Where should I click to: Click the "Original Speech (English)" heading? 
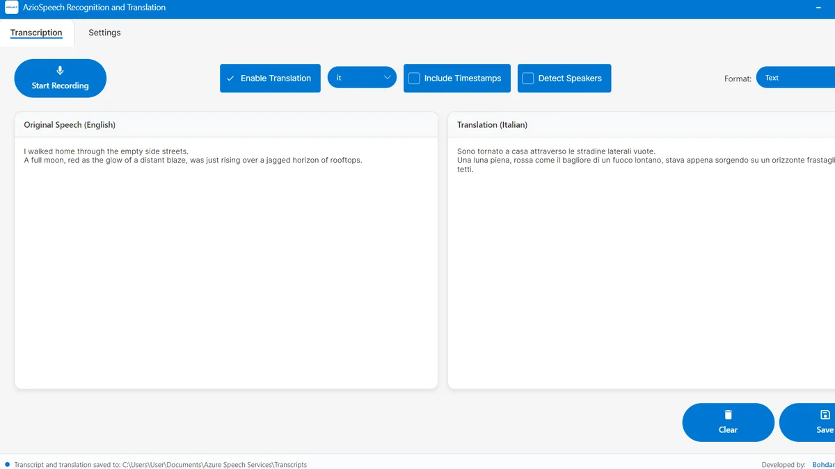(x=70, y=125)
